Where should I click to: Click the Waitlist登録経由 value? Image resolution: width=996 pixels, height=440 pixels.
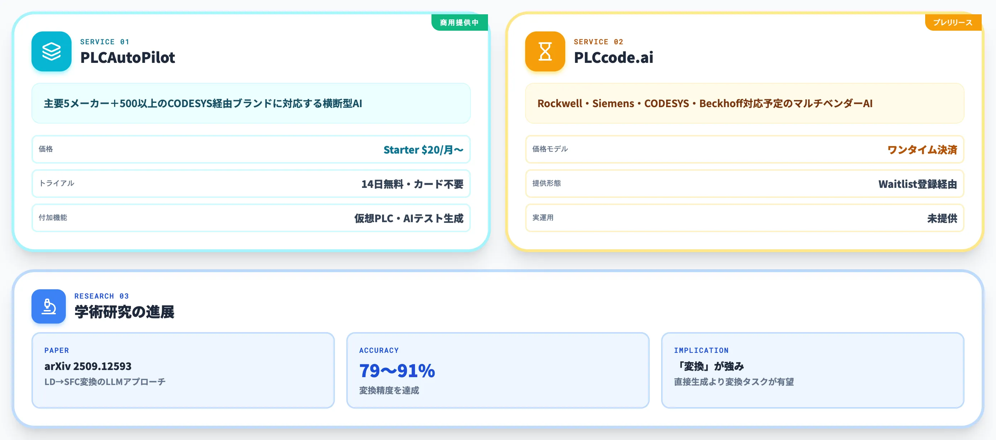918,184
